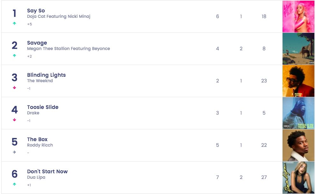Viewport: 315px width, 194px height.
Task: Click the Blinding Lights cover art
Action: pyautogui.click(x=298, y=81)
